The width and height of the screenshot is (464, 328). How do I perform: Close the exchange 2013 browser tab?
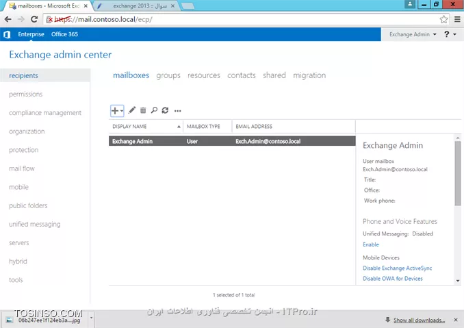172,5
